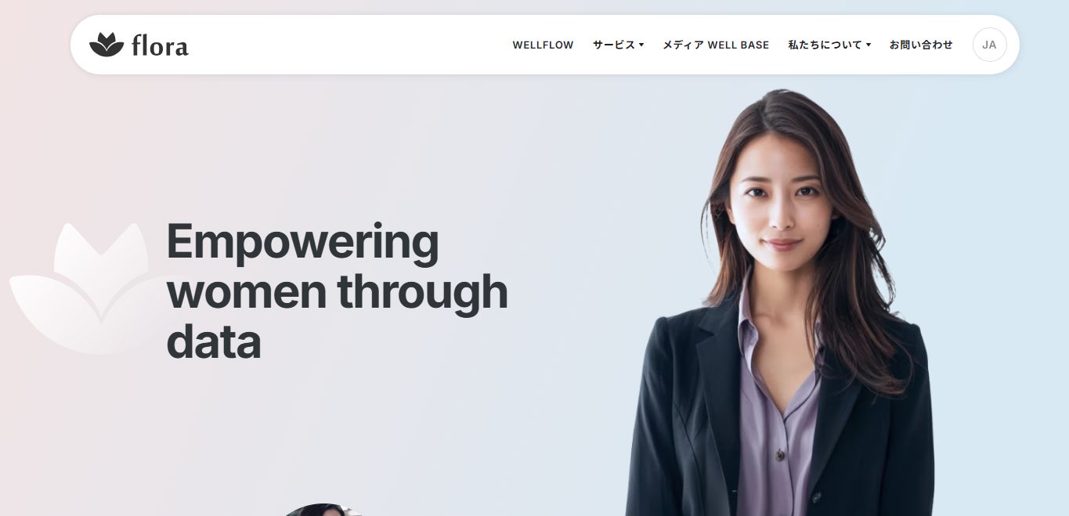Expand the サービス dropdown arrow
Viewport: 1069px width, 516px height.
pos(641,45)
